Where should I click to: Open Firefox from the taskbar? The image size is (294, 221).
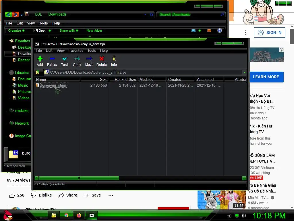coord(79,215)
